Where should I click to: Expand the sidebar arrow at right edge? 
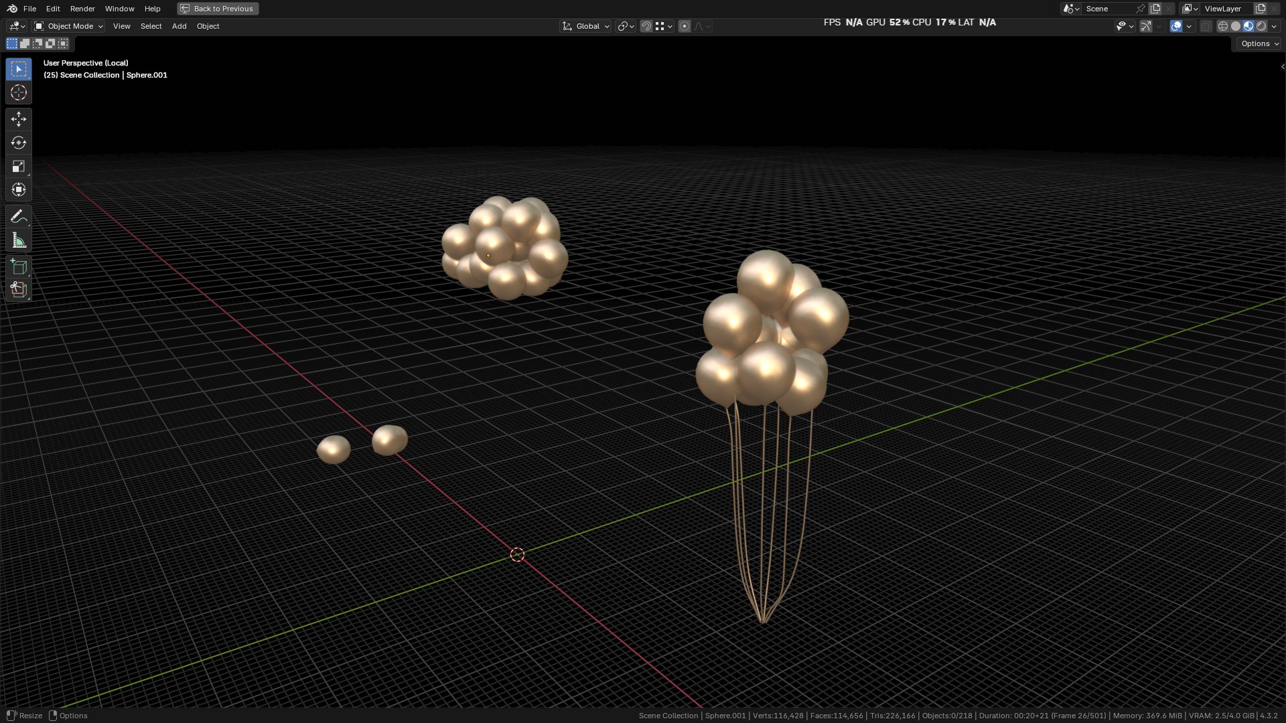tap(1282, 66)
